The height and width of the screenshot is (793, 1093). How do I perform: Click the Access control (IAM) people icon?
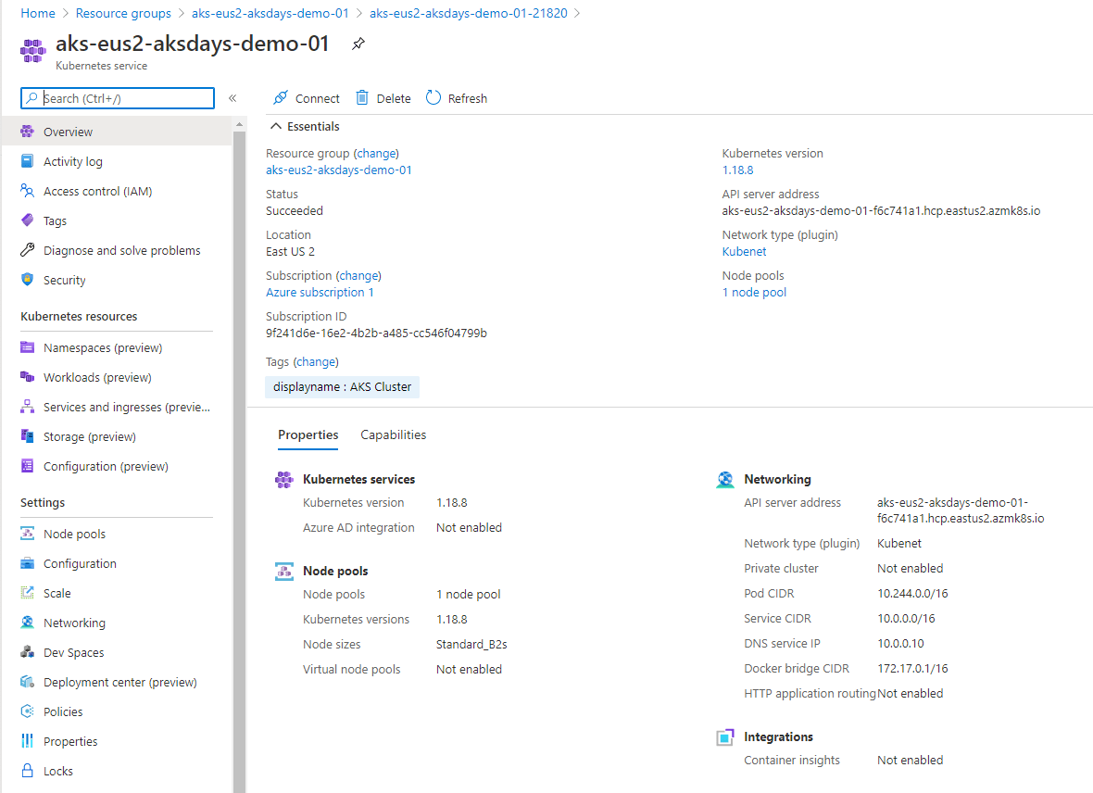(27, 191)
